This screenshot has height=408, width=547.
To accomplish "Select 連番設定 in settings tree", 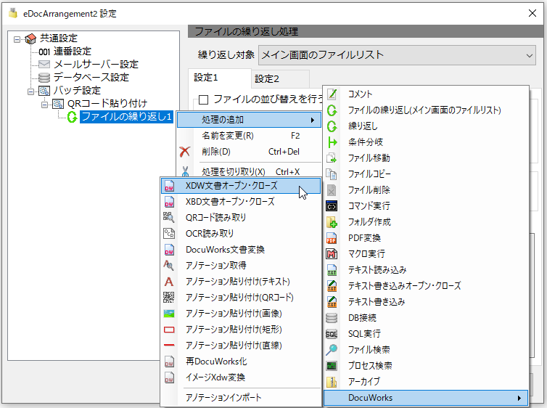I will [x=72, y=52].
